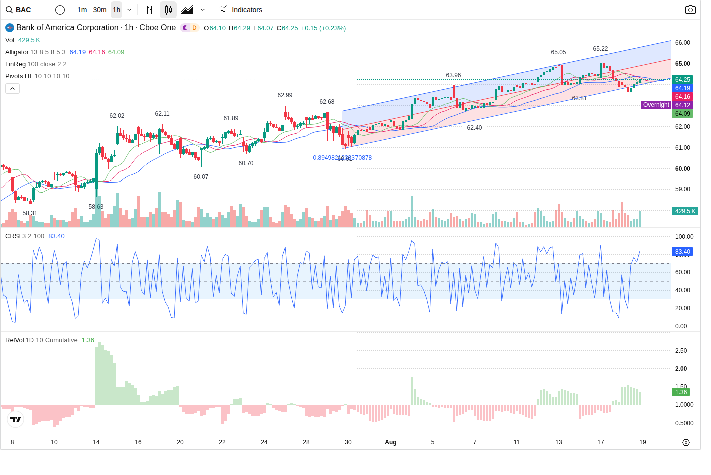Click the 60.07 pivot low label
Viewport: 711px width, 475px height.
pos(201,177)
